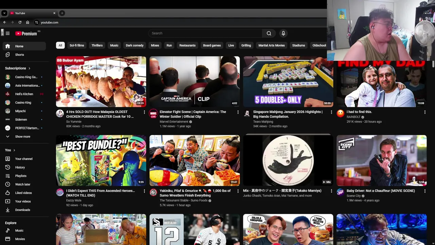Select the Martial Arts Movies chip
Viewport: 435px width, 245px height.
(272, 45)
